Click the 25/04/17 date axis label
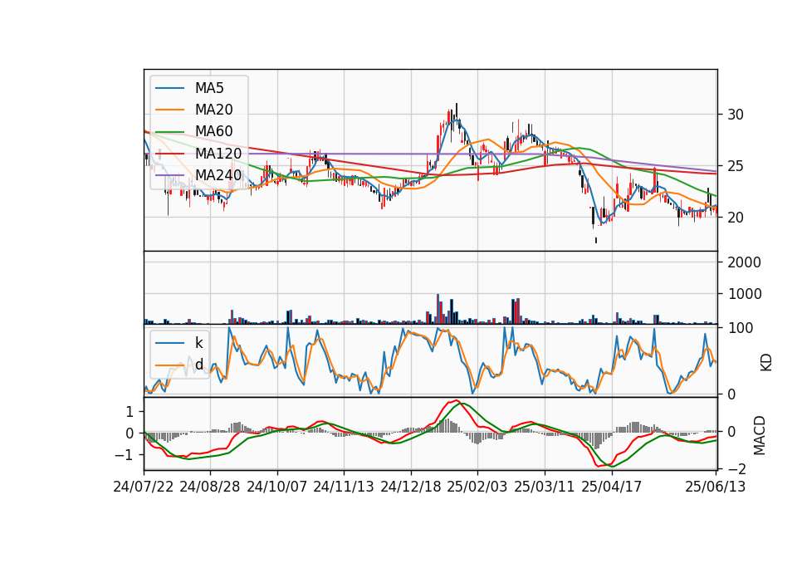 (612, 487)
